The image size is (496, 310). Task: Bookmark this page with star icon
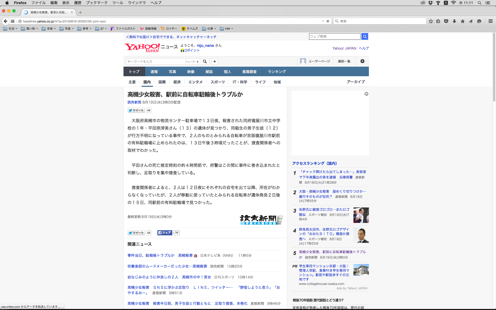point(431,21)
